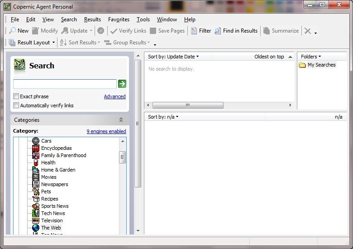The width and height of the screenshot is (353, 249).
Task: Select The Web category
Action: 51,228
